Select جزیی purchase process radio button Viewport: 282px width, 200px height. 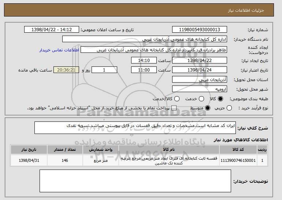[230, 108]
